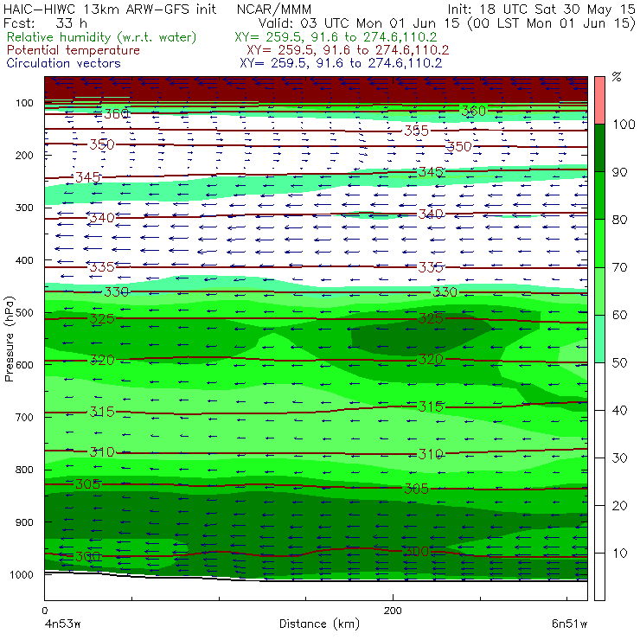Click the '10' colorbar scale label

pyautogui.click(x=620, y=554)
